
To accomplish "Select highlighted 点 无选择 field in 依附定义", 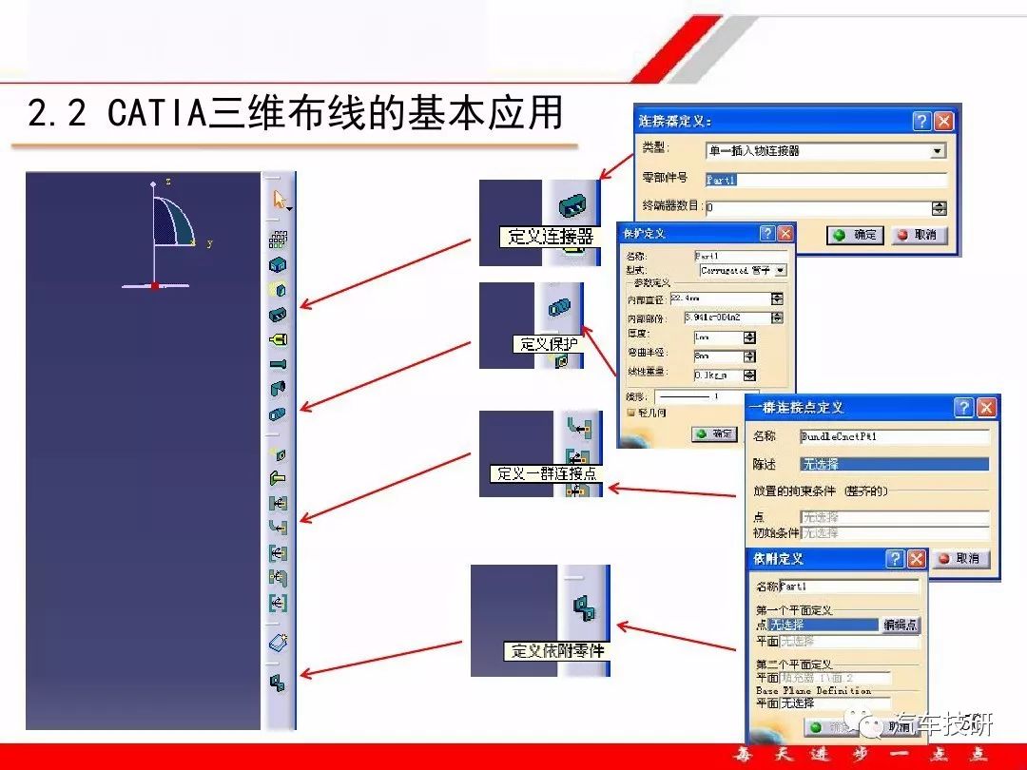I will coord(823,626).
